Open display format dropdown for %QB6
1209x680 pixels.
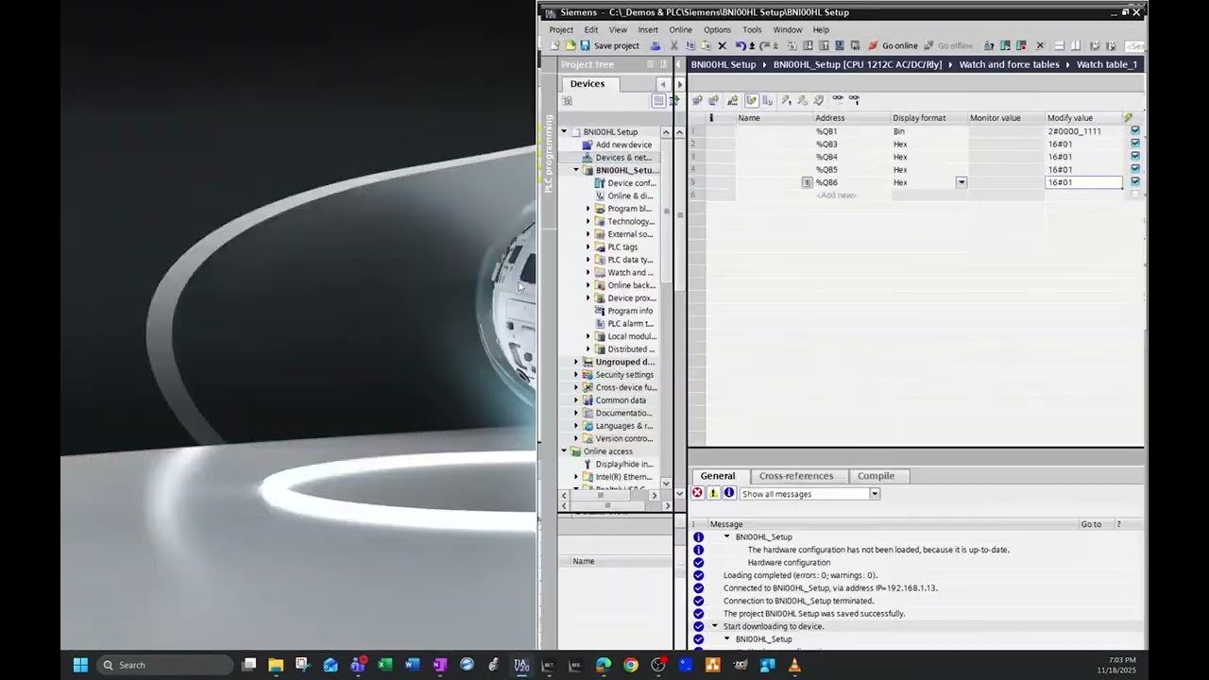pyautogui.click(x=961, y=182)
